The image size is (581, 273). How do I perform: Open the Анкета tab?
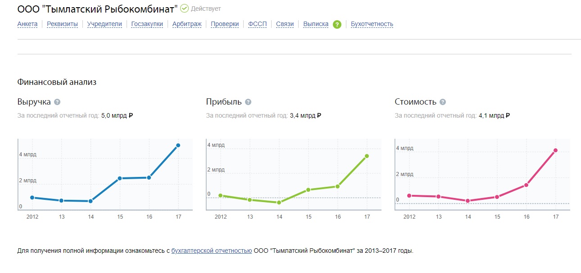point(27,24)
